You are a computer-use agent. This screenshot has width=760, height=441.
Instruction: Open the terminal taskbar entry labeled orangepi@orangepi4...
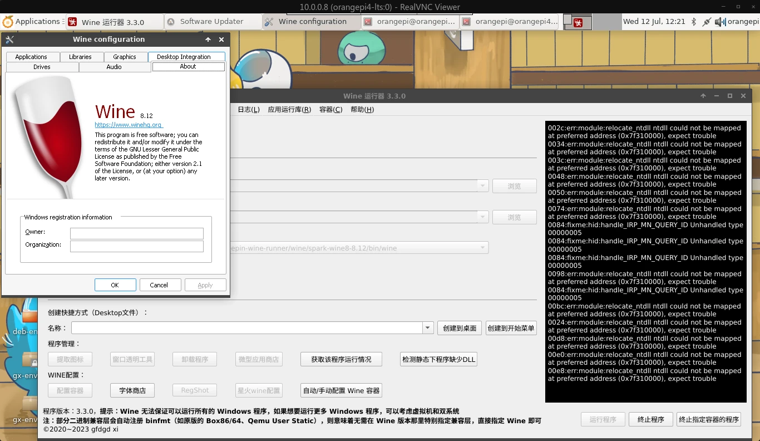[x=509, y=22]
